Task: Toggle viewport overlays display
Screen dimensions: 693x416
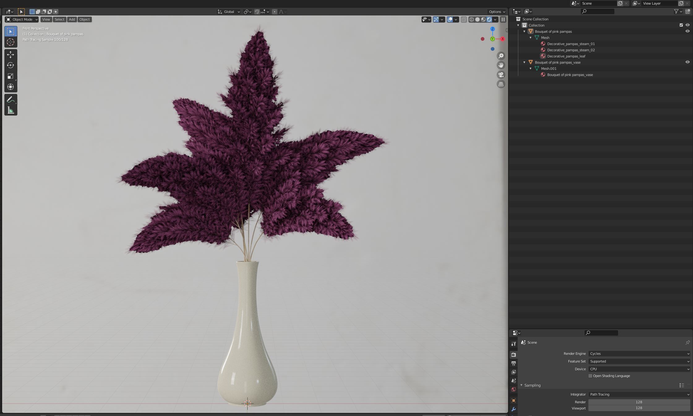Action: [x=450, y=19]
